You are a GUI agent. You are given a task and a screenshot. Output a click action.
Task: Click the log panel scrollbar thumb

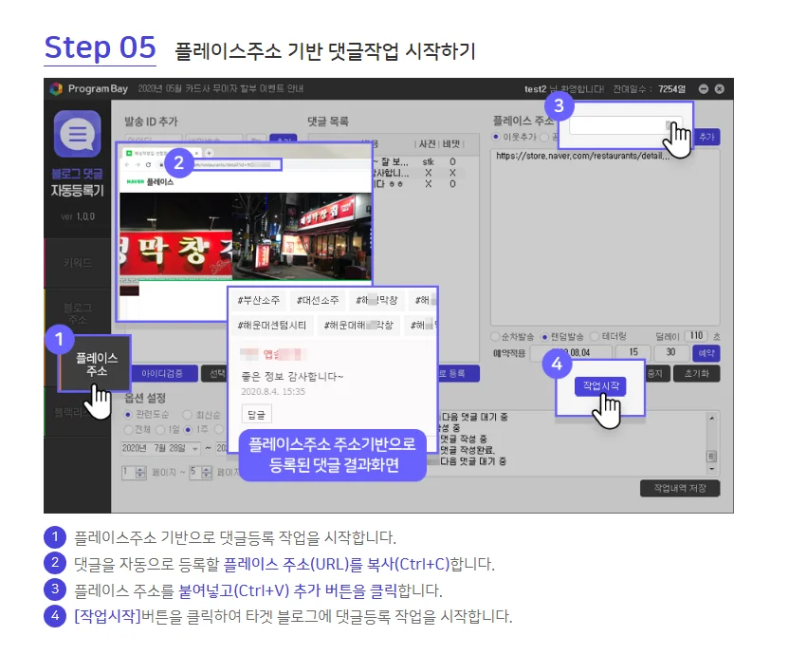coord(712,456)
